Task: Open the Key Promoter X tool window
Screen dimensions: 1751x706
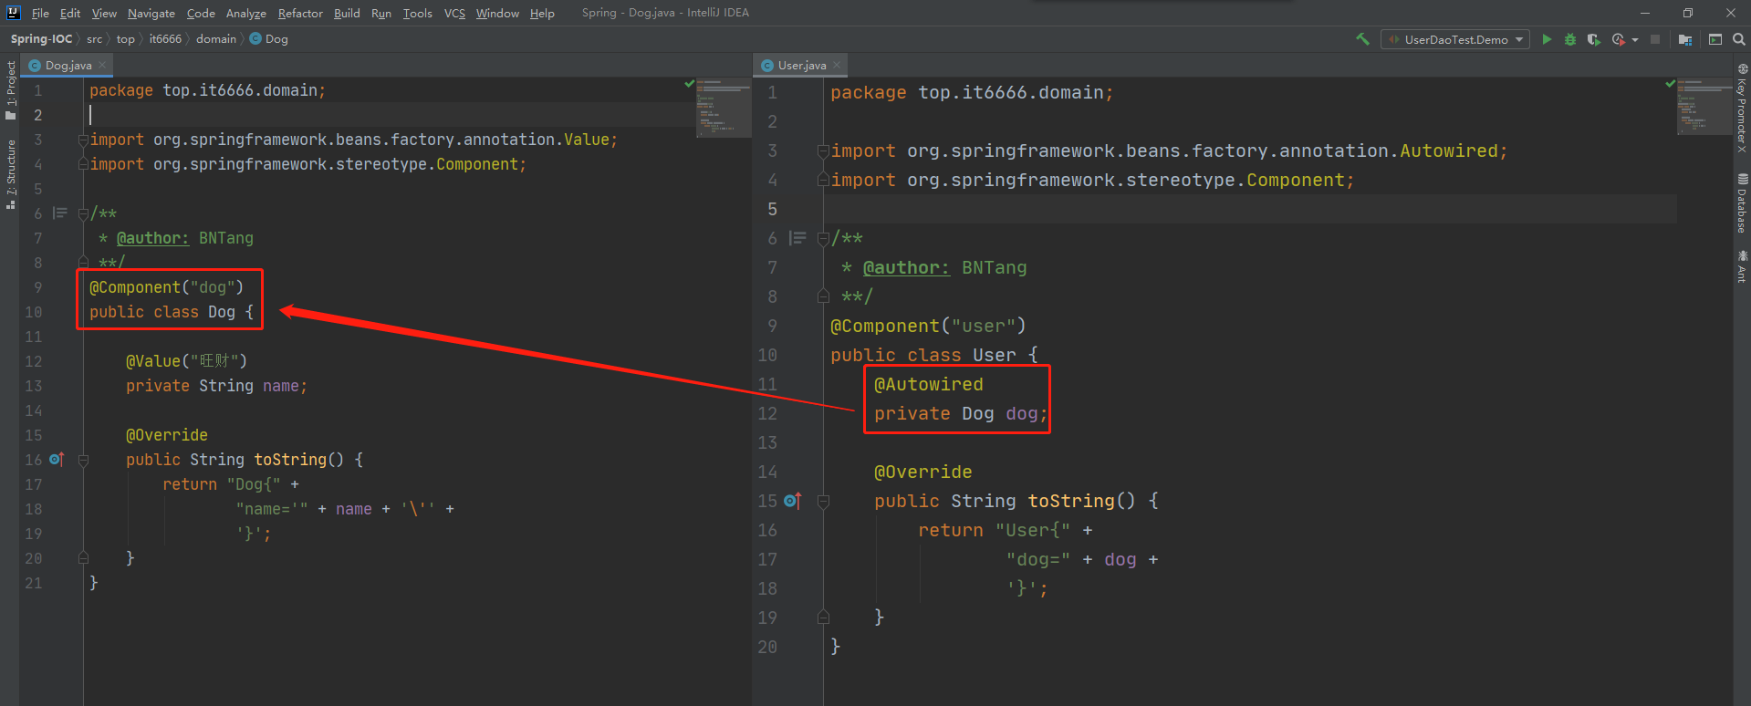Action: click(1742, 108)
